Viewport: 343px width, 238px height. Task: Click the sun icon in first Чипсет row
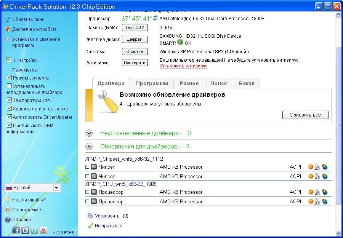311,167
